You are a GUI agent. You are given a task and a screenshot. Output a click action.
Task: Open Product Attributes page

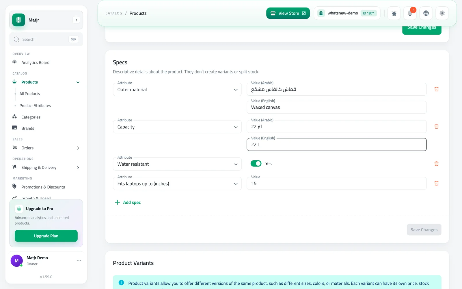point(35,105)
